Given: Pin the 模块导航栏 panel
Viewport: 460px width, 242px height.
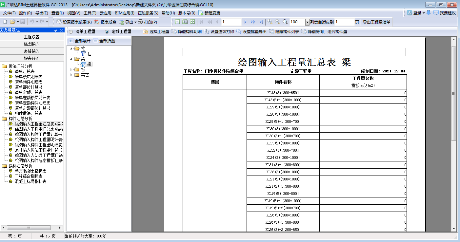Looking at the screenshot, I should point(56,30).
